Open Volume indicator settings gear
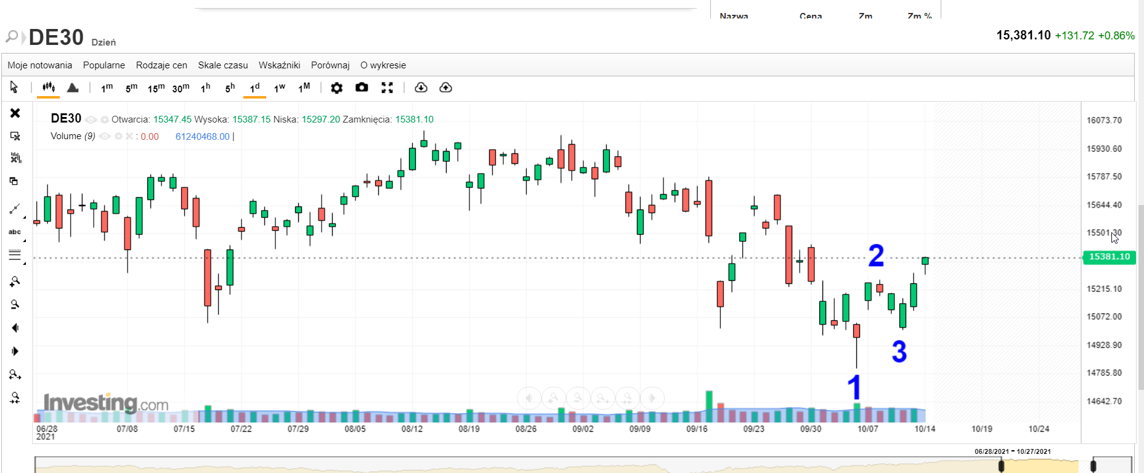Image resolution: width=1144 pixels, height=473 pixels. pos(118,136)
